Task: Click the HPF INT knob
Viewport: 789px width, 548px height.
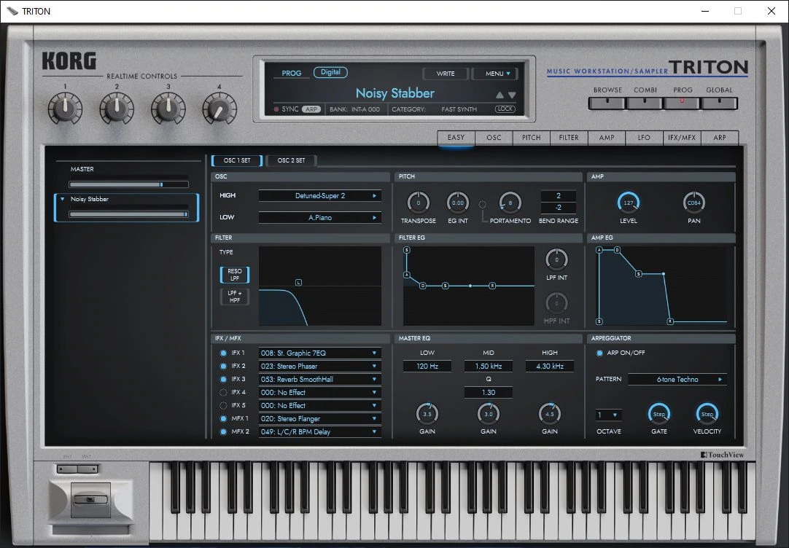Action: point(556,303)
